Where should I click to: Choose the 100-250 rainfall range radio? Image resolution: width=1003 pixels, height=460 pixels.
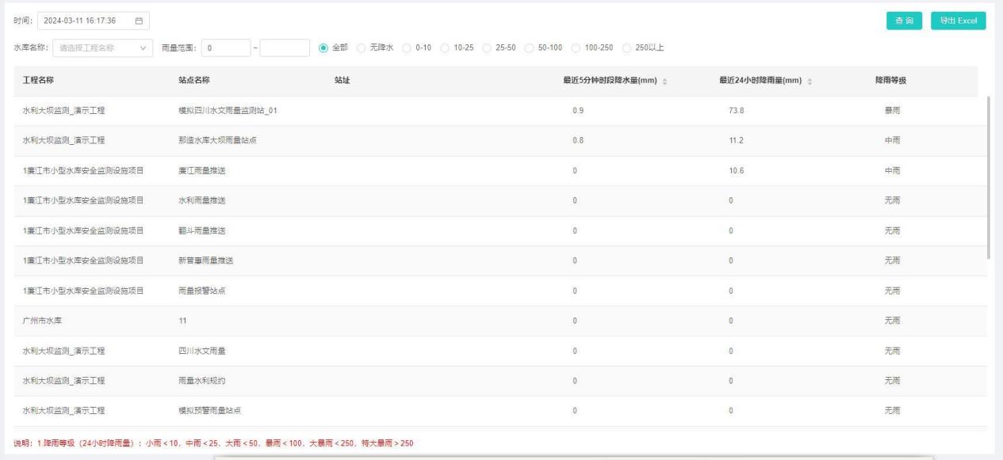click(x=576, y=48)
